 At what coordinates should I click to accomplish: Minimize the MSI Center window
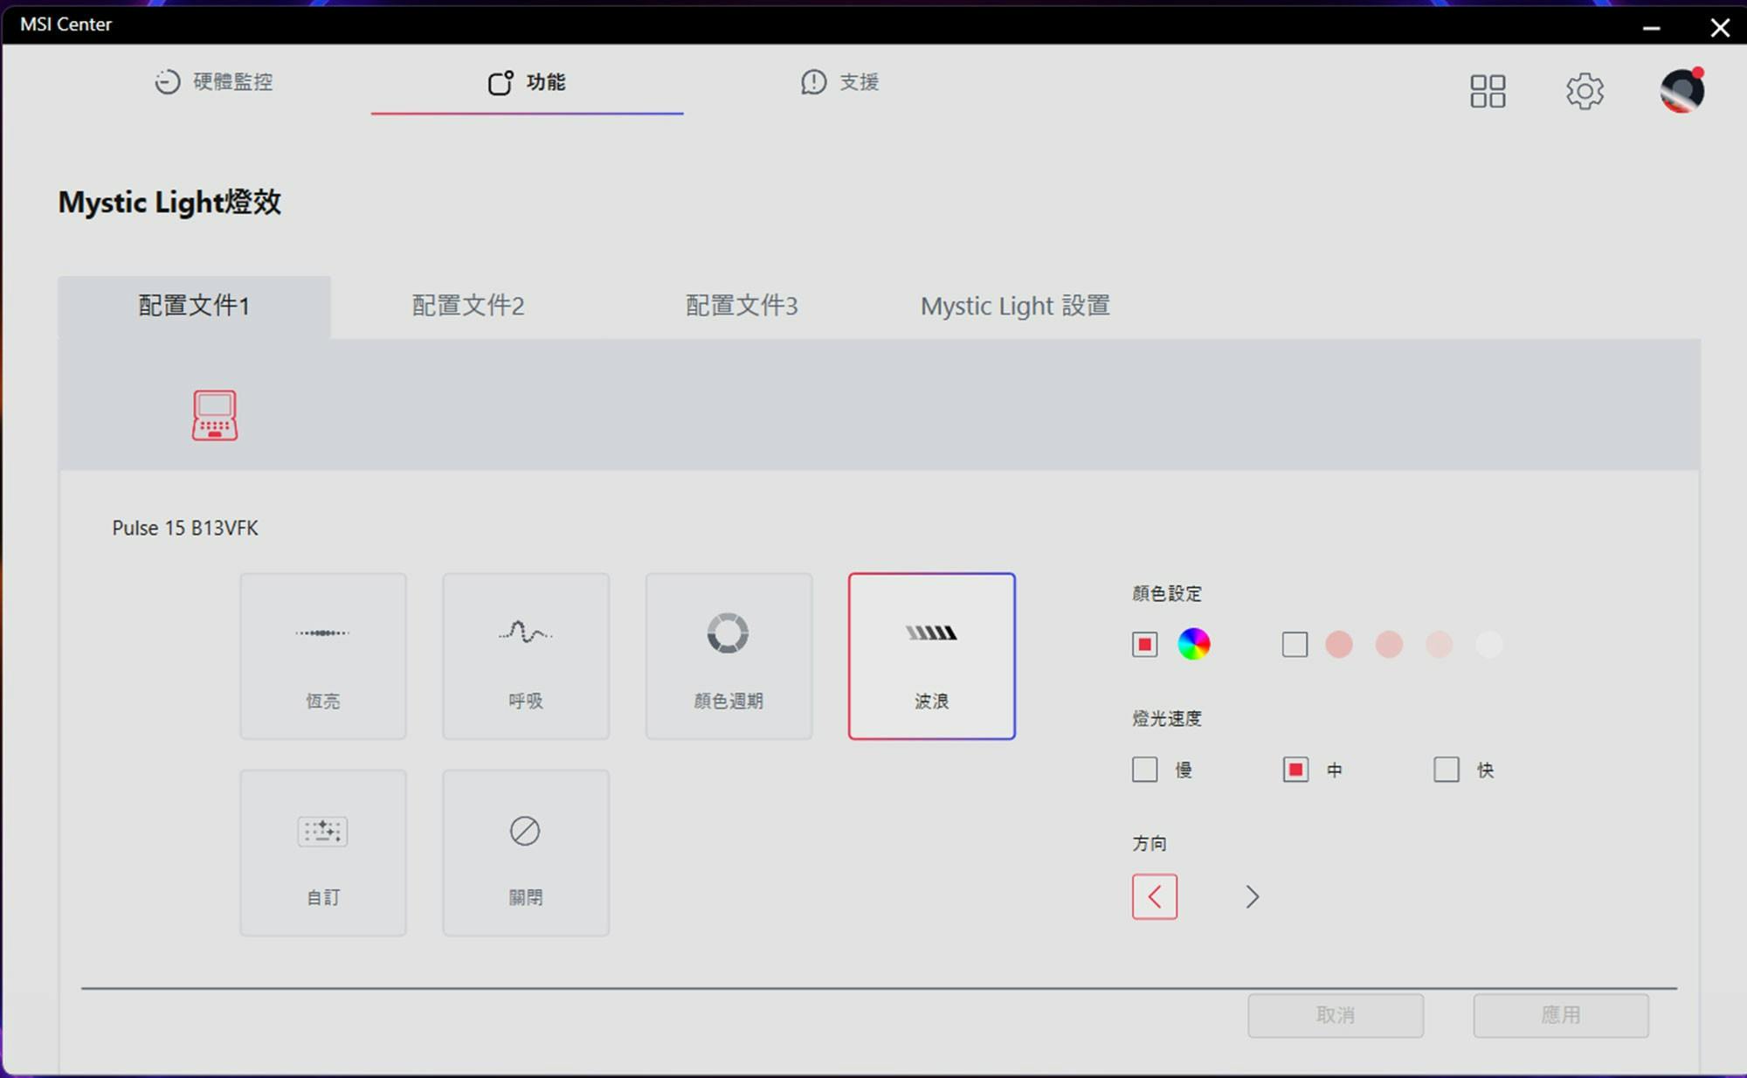[x=1651, y=27]
